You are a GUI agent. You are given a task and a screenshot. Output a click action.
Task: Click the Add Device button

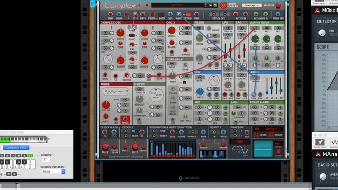(189, 178)
